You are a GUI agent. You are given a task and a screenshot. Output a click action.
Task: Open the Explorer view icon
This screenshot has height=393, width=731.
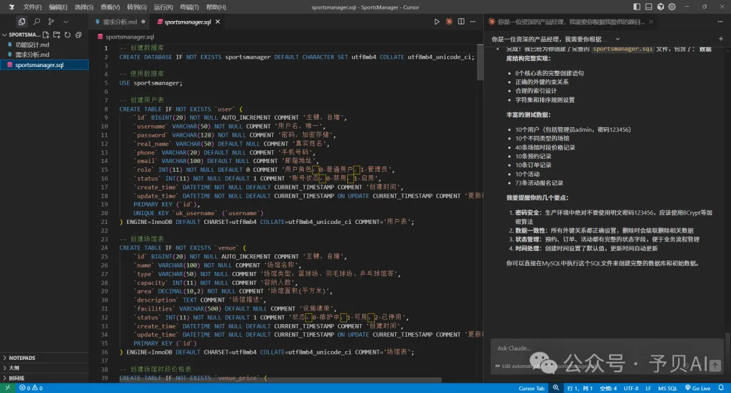[22, 22]
